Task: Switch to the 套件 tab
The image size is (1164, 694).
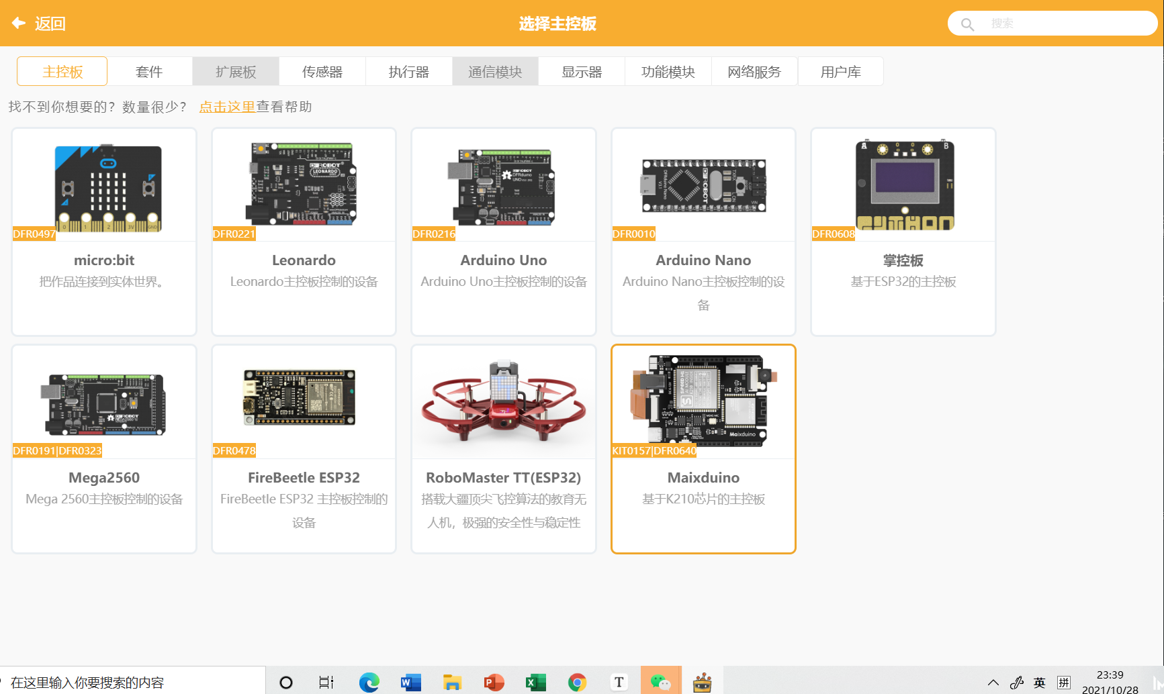Action: pyautogui.click(x=149, y=71)
